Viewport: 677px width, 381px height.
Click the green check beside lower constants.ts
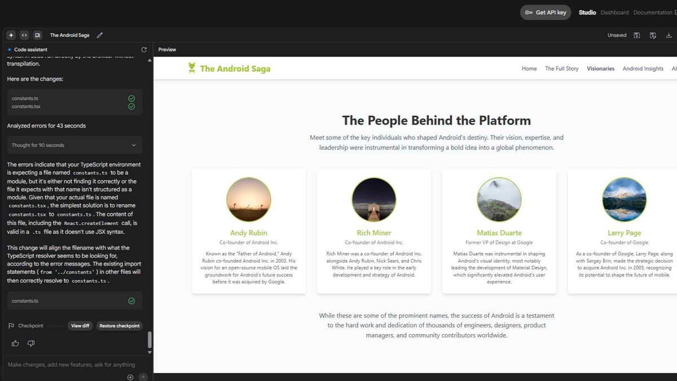click(131, 301)
